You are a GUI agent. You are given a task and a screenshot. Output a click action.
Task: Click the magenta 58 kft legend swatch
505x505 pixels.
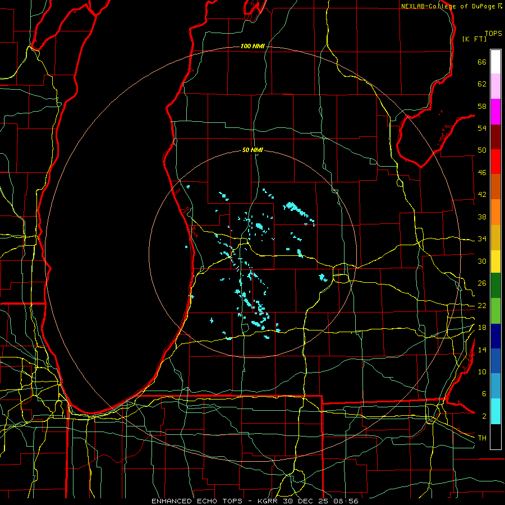click(x=495, y=112)
